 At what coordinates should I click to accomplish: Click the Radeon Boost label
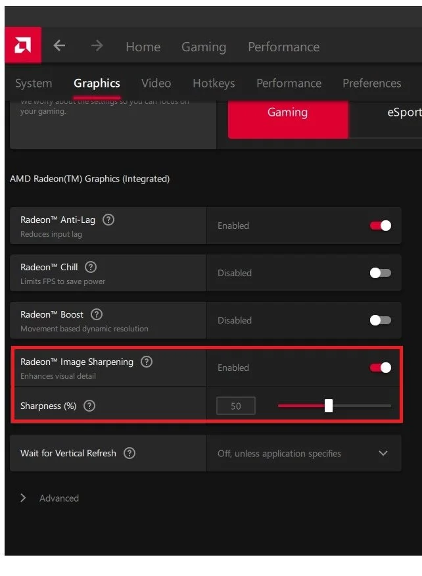[x=52, y=314]
